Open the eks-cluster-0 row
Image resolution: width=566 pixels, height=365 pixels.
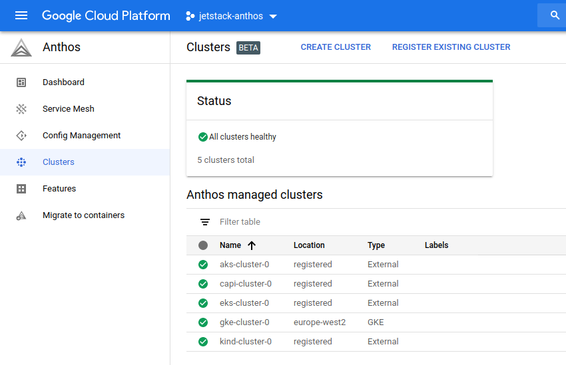click(x=376, y=303)
